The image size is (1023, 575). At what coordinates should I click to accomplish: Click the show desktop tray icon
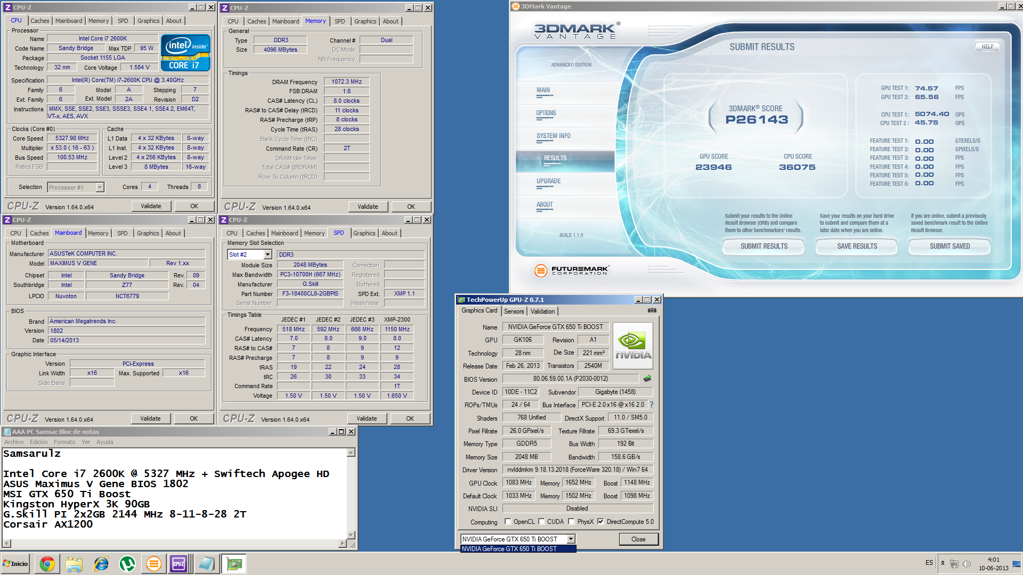(1017, 564)
